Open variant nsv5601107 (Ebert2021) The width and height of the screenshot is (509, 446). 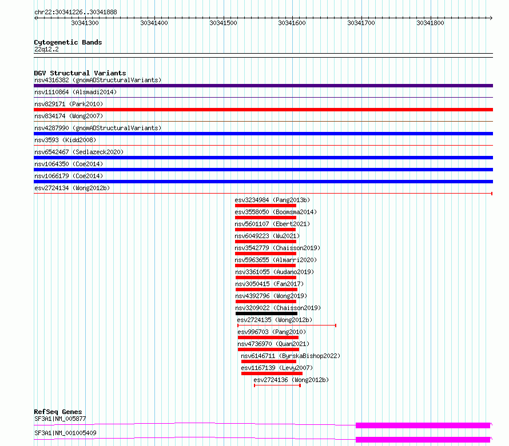(x=272, y=224)
